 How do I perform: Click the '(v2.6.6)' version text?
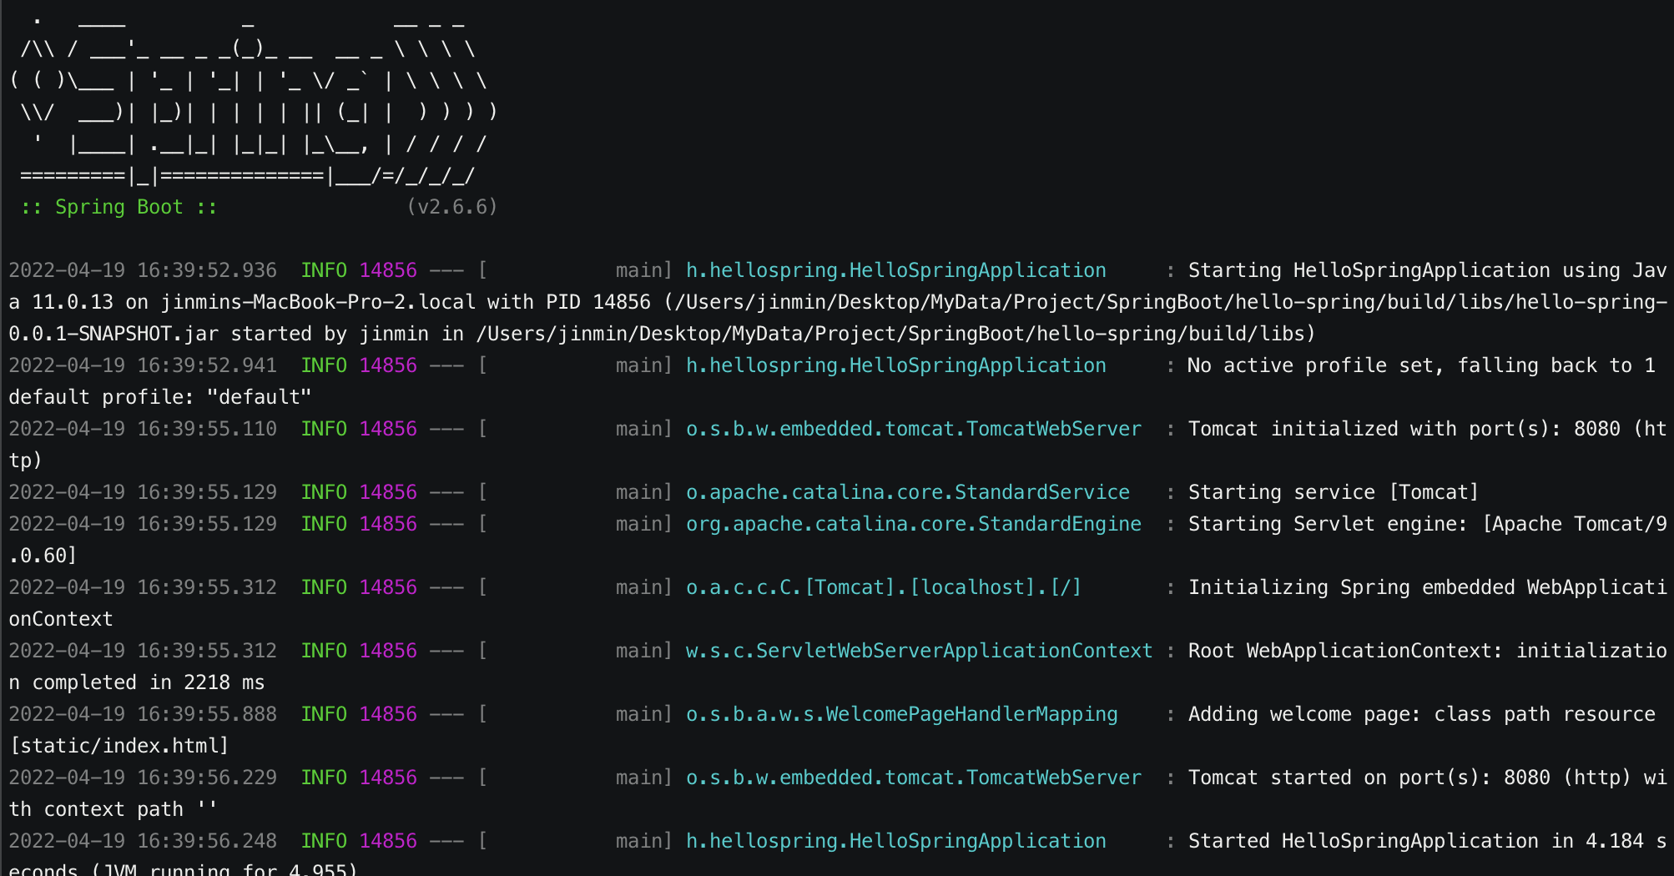[x=452, y=207]
